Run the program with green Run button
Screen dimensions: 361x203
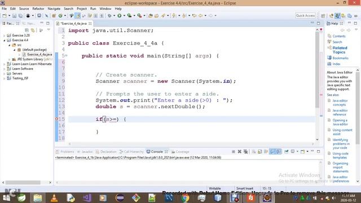coord(119,16)
